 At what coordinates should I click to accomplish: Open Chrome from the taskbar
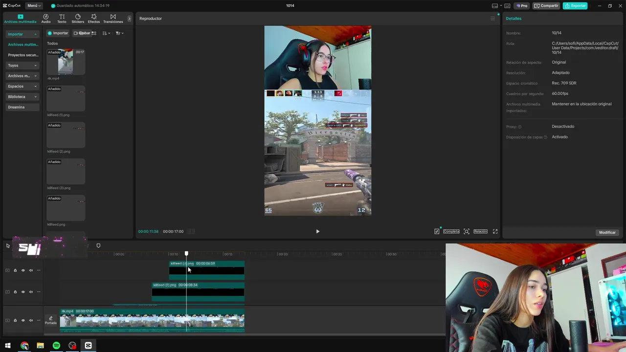click(x=24, y=346)
